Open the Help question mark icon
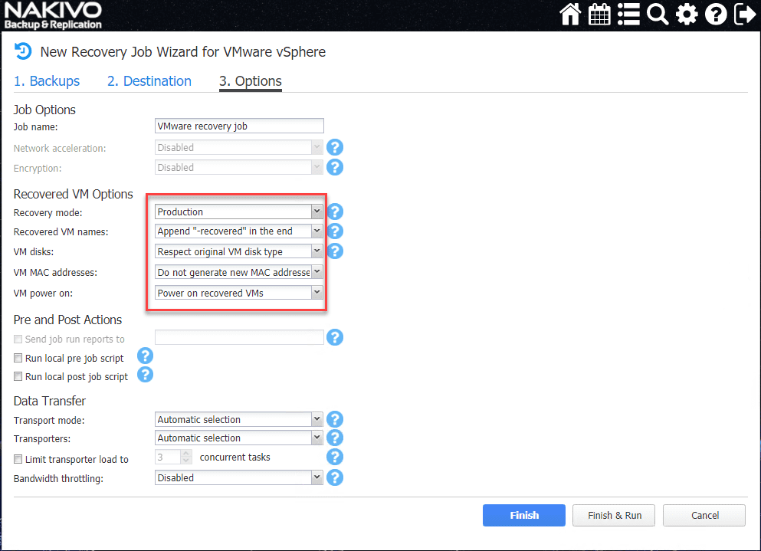Viewport: 761px width, 551px height. click(716, 14)
